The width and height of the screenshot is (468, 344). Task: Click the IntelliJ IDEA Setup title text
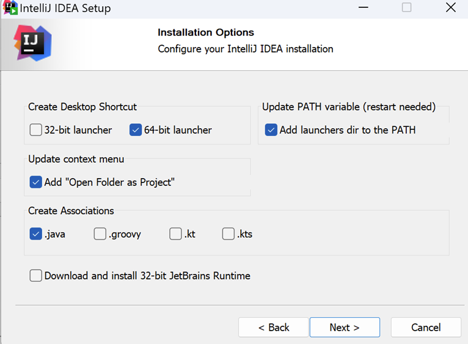pyautogui.click(x=65, y=8)
